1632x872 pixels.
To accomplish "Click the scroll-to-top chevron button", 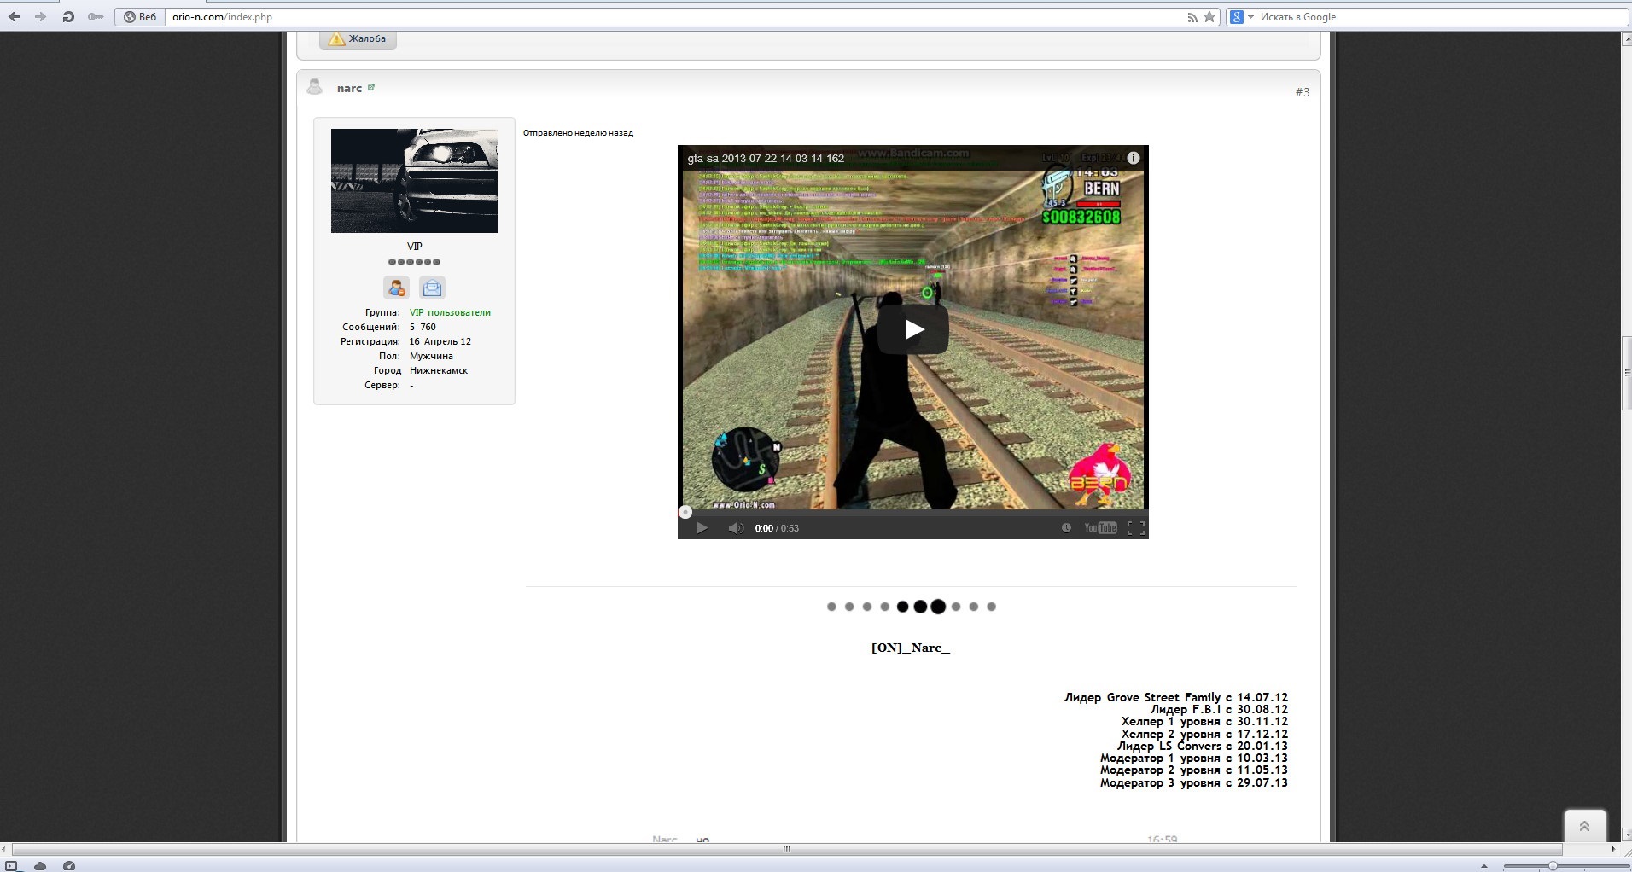I will point(1584,826).
